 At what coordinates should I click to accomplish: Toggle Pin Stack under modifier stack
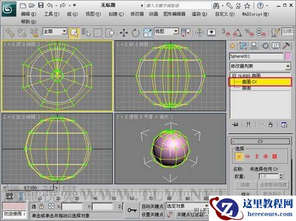click(x=235, y=125)
